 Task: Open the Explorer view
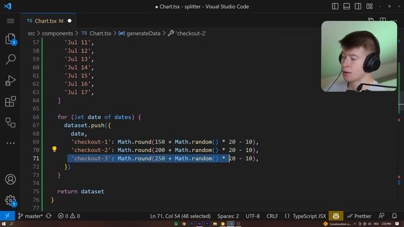click(x=10, y=39)
